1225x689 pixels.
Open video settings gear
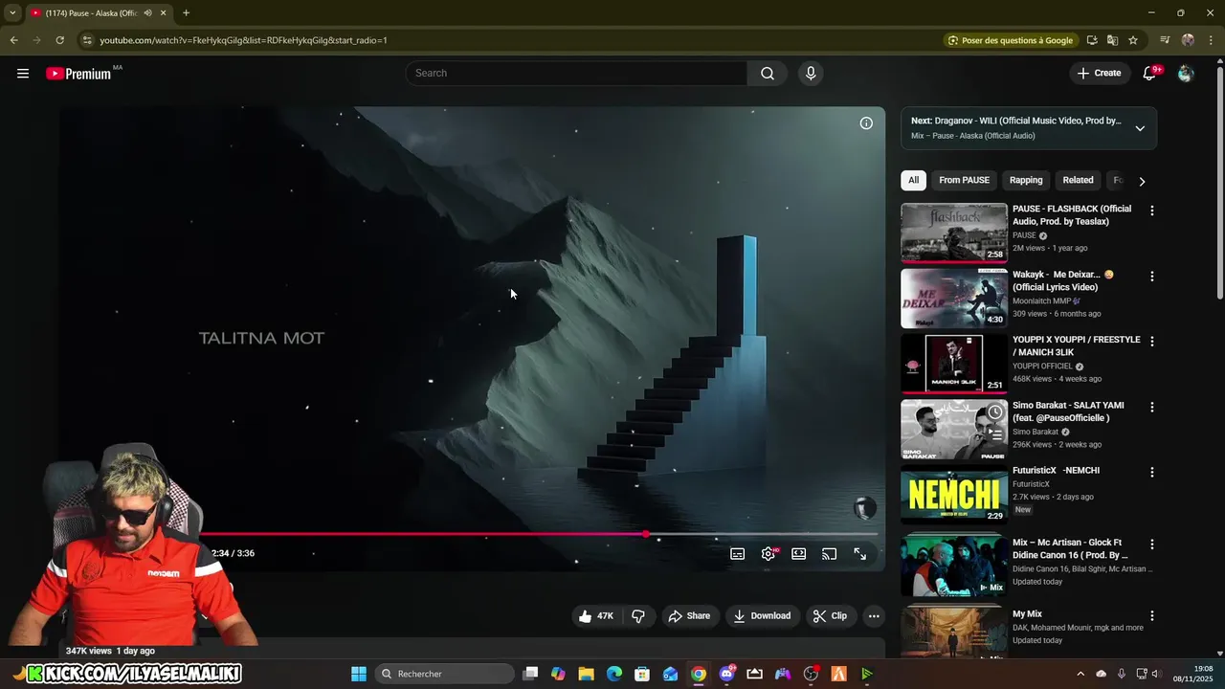pyautogui.click(x=768, y=554)
